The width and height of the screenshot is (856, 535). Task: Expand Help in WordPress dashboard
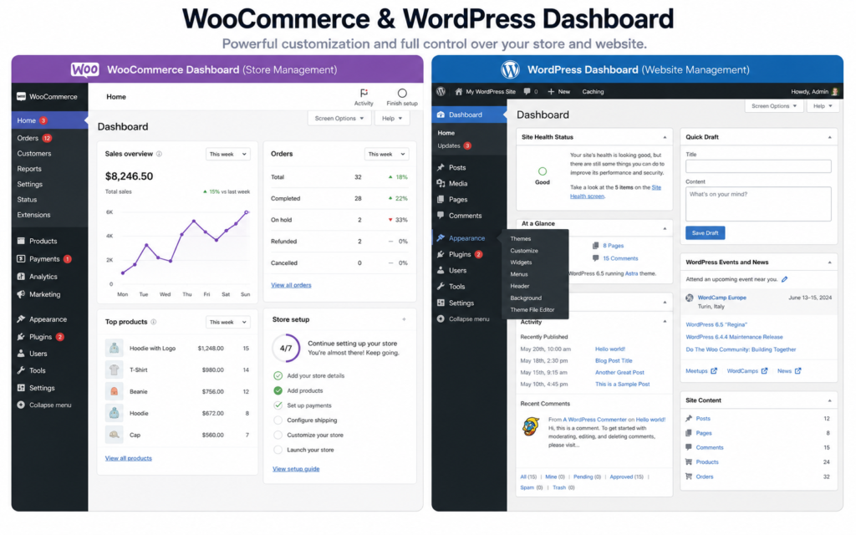(823, 106)
